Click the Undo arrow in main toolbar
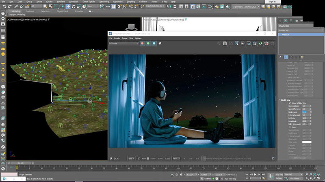 point(4,6)
